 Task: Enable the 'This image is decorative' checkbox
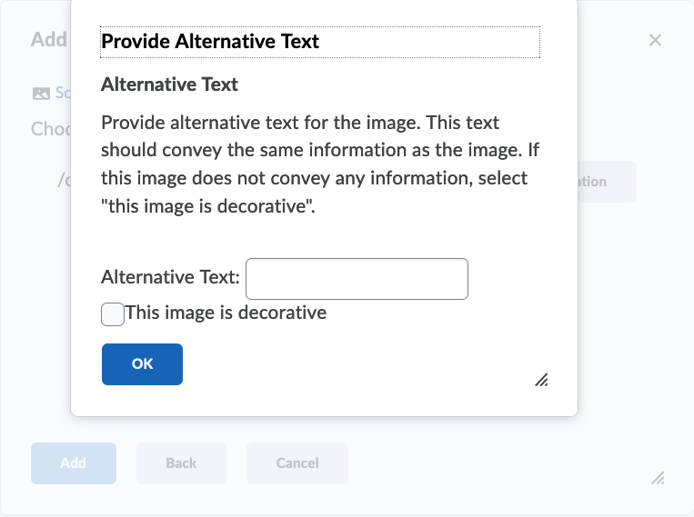113,313
